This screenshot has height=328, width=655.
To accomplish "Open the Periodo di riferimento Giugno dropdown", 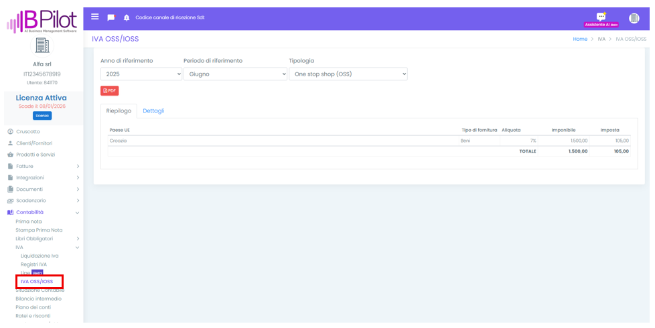I will point(235,74).
